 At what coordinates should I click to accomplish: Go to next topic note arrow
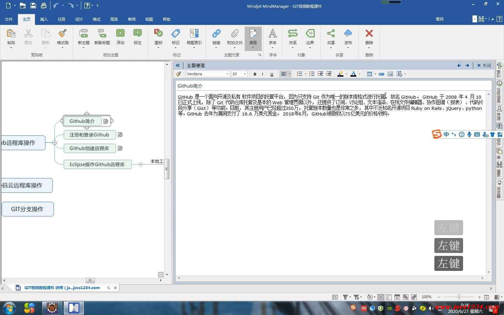[467, 65]
